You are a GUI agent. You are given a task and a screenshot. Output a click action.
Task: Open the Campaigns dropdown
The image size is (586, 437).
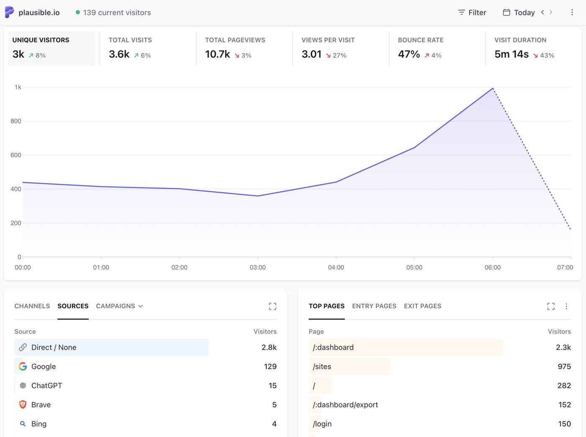click(119, 306)
